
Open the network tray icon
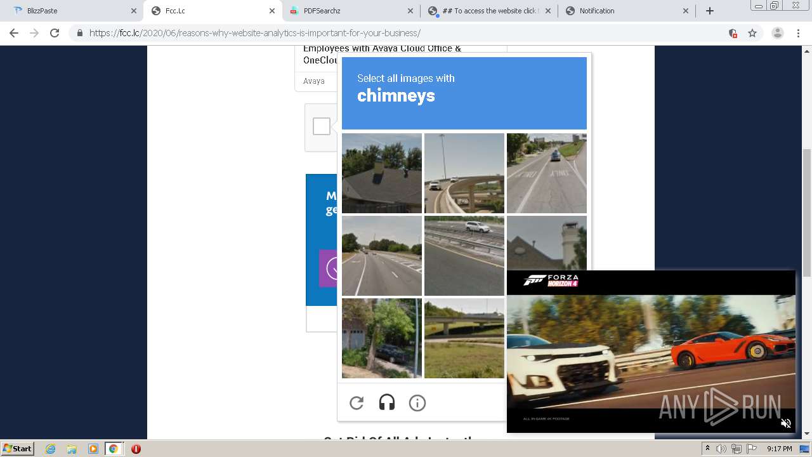[736, 449]
